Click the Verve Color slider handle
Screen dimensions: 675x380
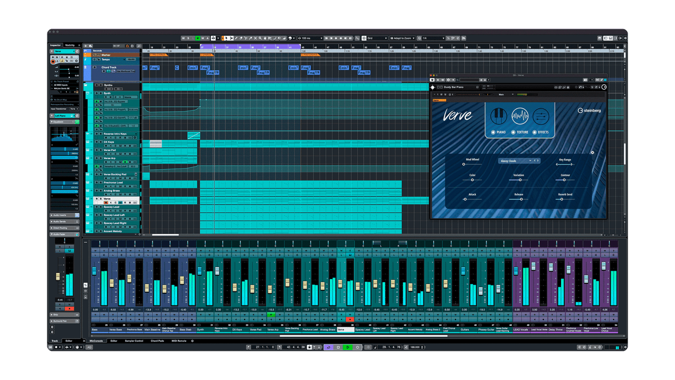pyautogui.click(x=472, y=180)
